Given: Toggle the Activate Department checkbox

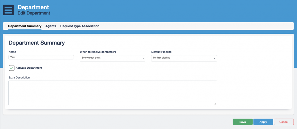Looking at the screenshot, I should pos(12,68).
